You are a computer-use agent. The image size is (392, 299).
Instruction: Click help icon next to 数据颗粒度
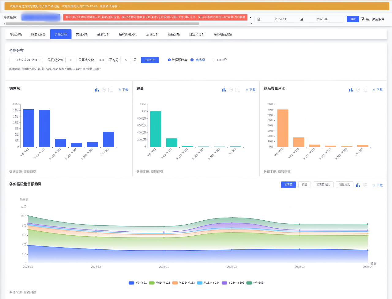coord(169,60)
